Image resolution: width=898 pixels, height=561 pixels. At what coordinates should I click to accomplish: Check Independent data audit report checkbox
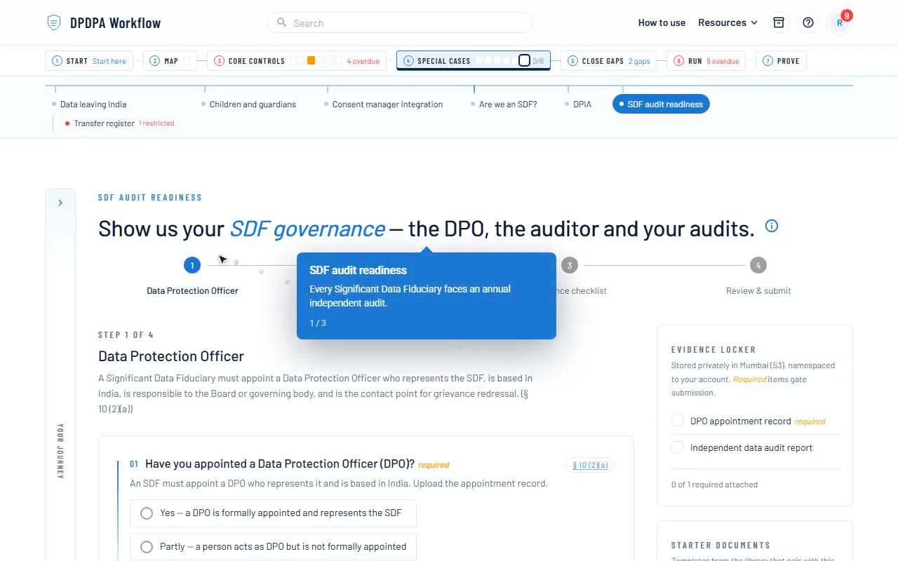coord(678,447)
